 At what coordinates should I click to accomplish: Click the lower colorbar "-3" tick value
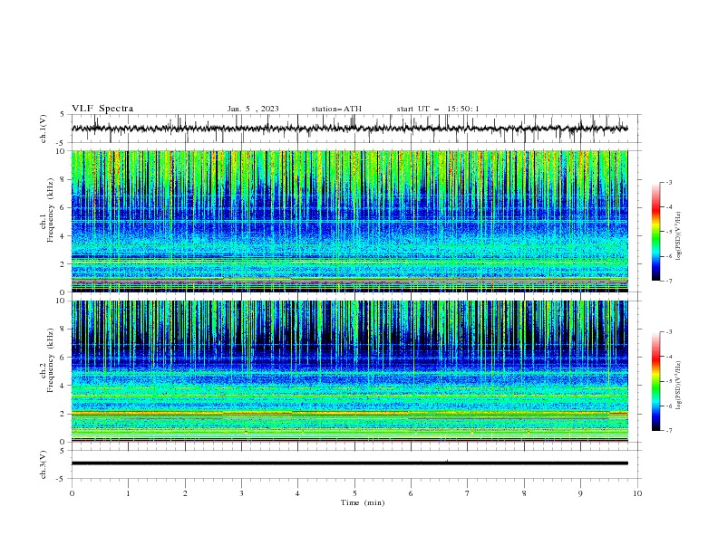[669, 332]
